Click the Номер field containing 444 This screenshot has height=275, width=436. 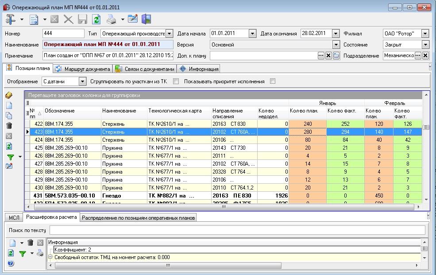(63, 33)
